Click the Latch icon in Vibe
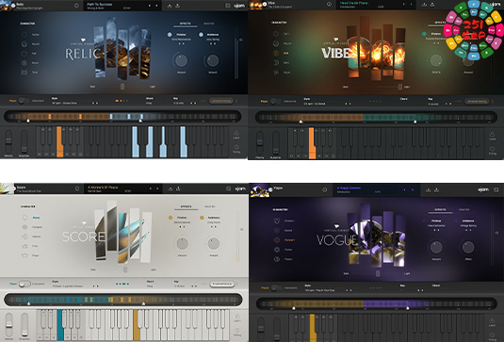 (x=492, y=135)
